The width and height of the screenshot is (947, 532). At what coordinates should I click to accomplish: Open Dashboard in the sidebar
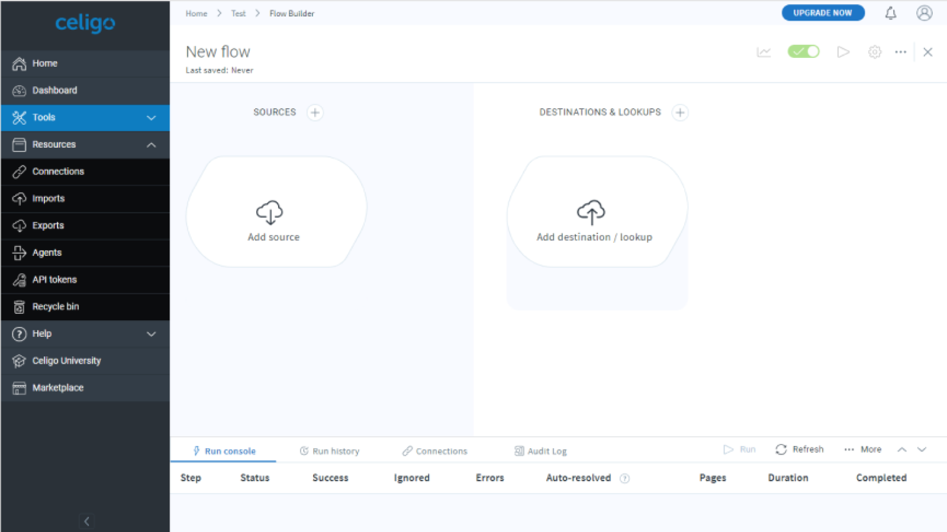pyautogui.click(x=85, y=90)
